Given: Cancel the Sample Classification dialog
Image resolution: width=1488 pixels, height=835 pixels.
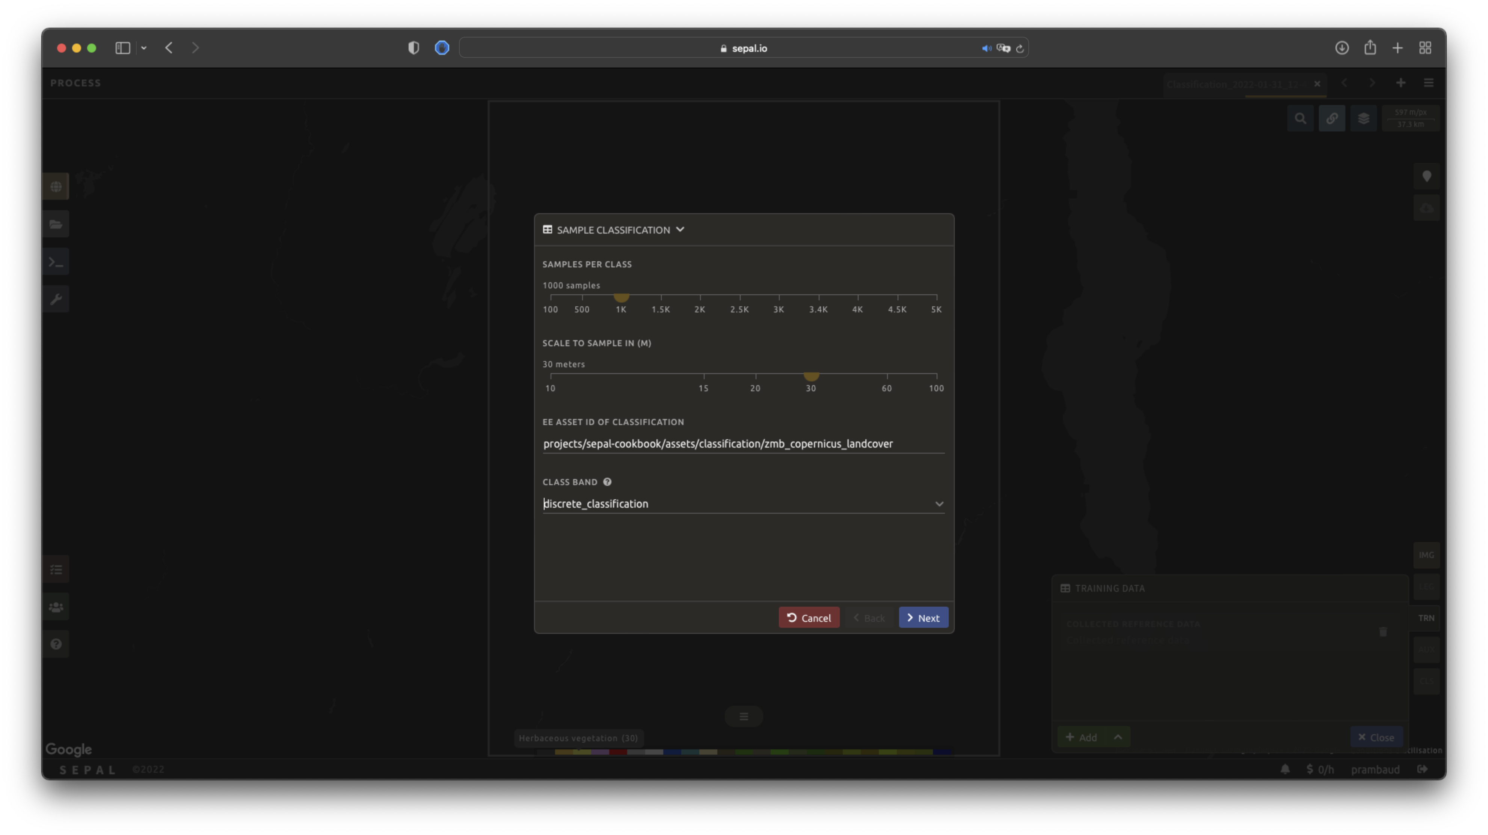Looking at the screenshot, I should (x=809, y=617).
